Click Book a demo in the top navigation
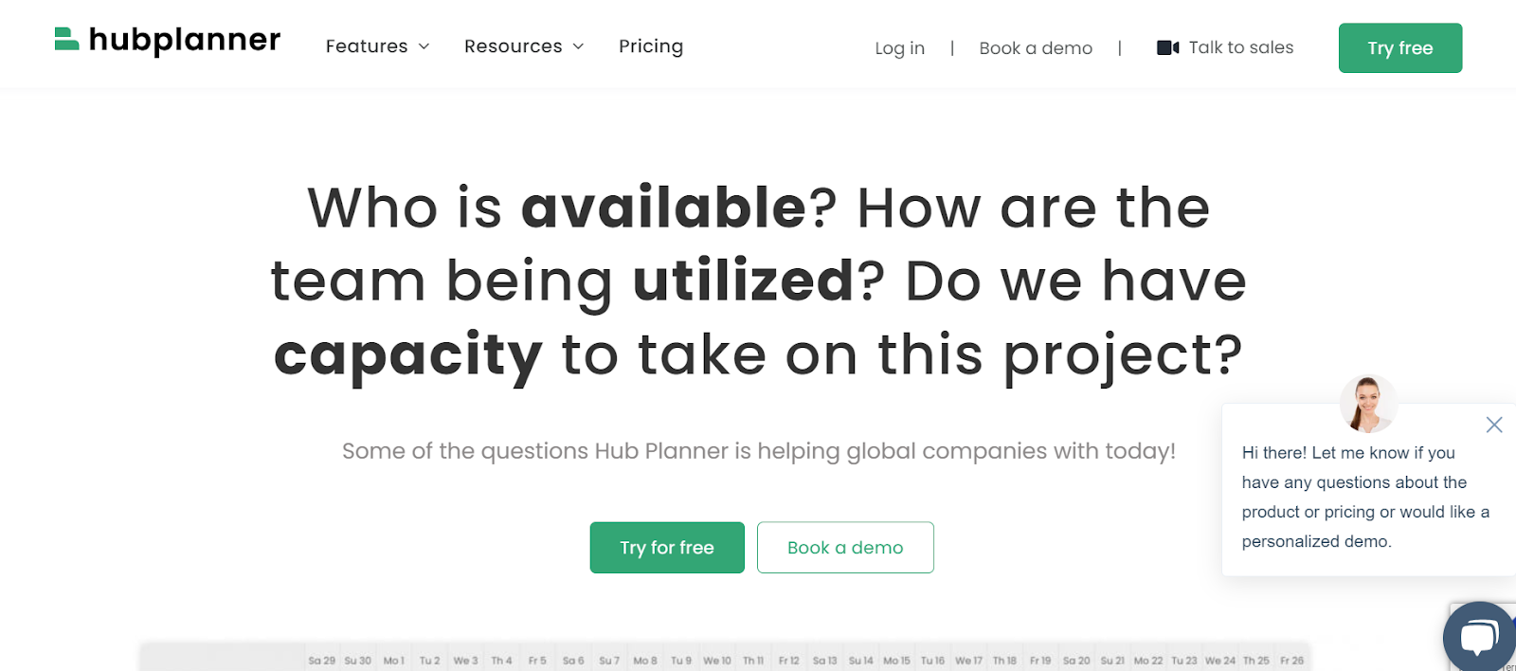 (1035, 47)
